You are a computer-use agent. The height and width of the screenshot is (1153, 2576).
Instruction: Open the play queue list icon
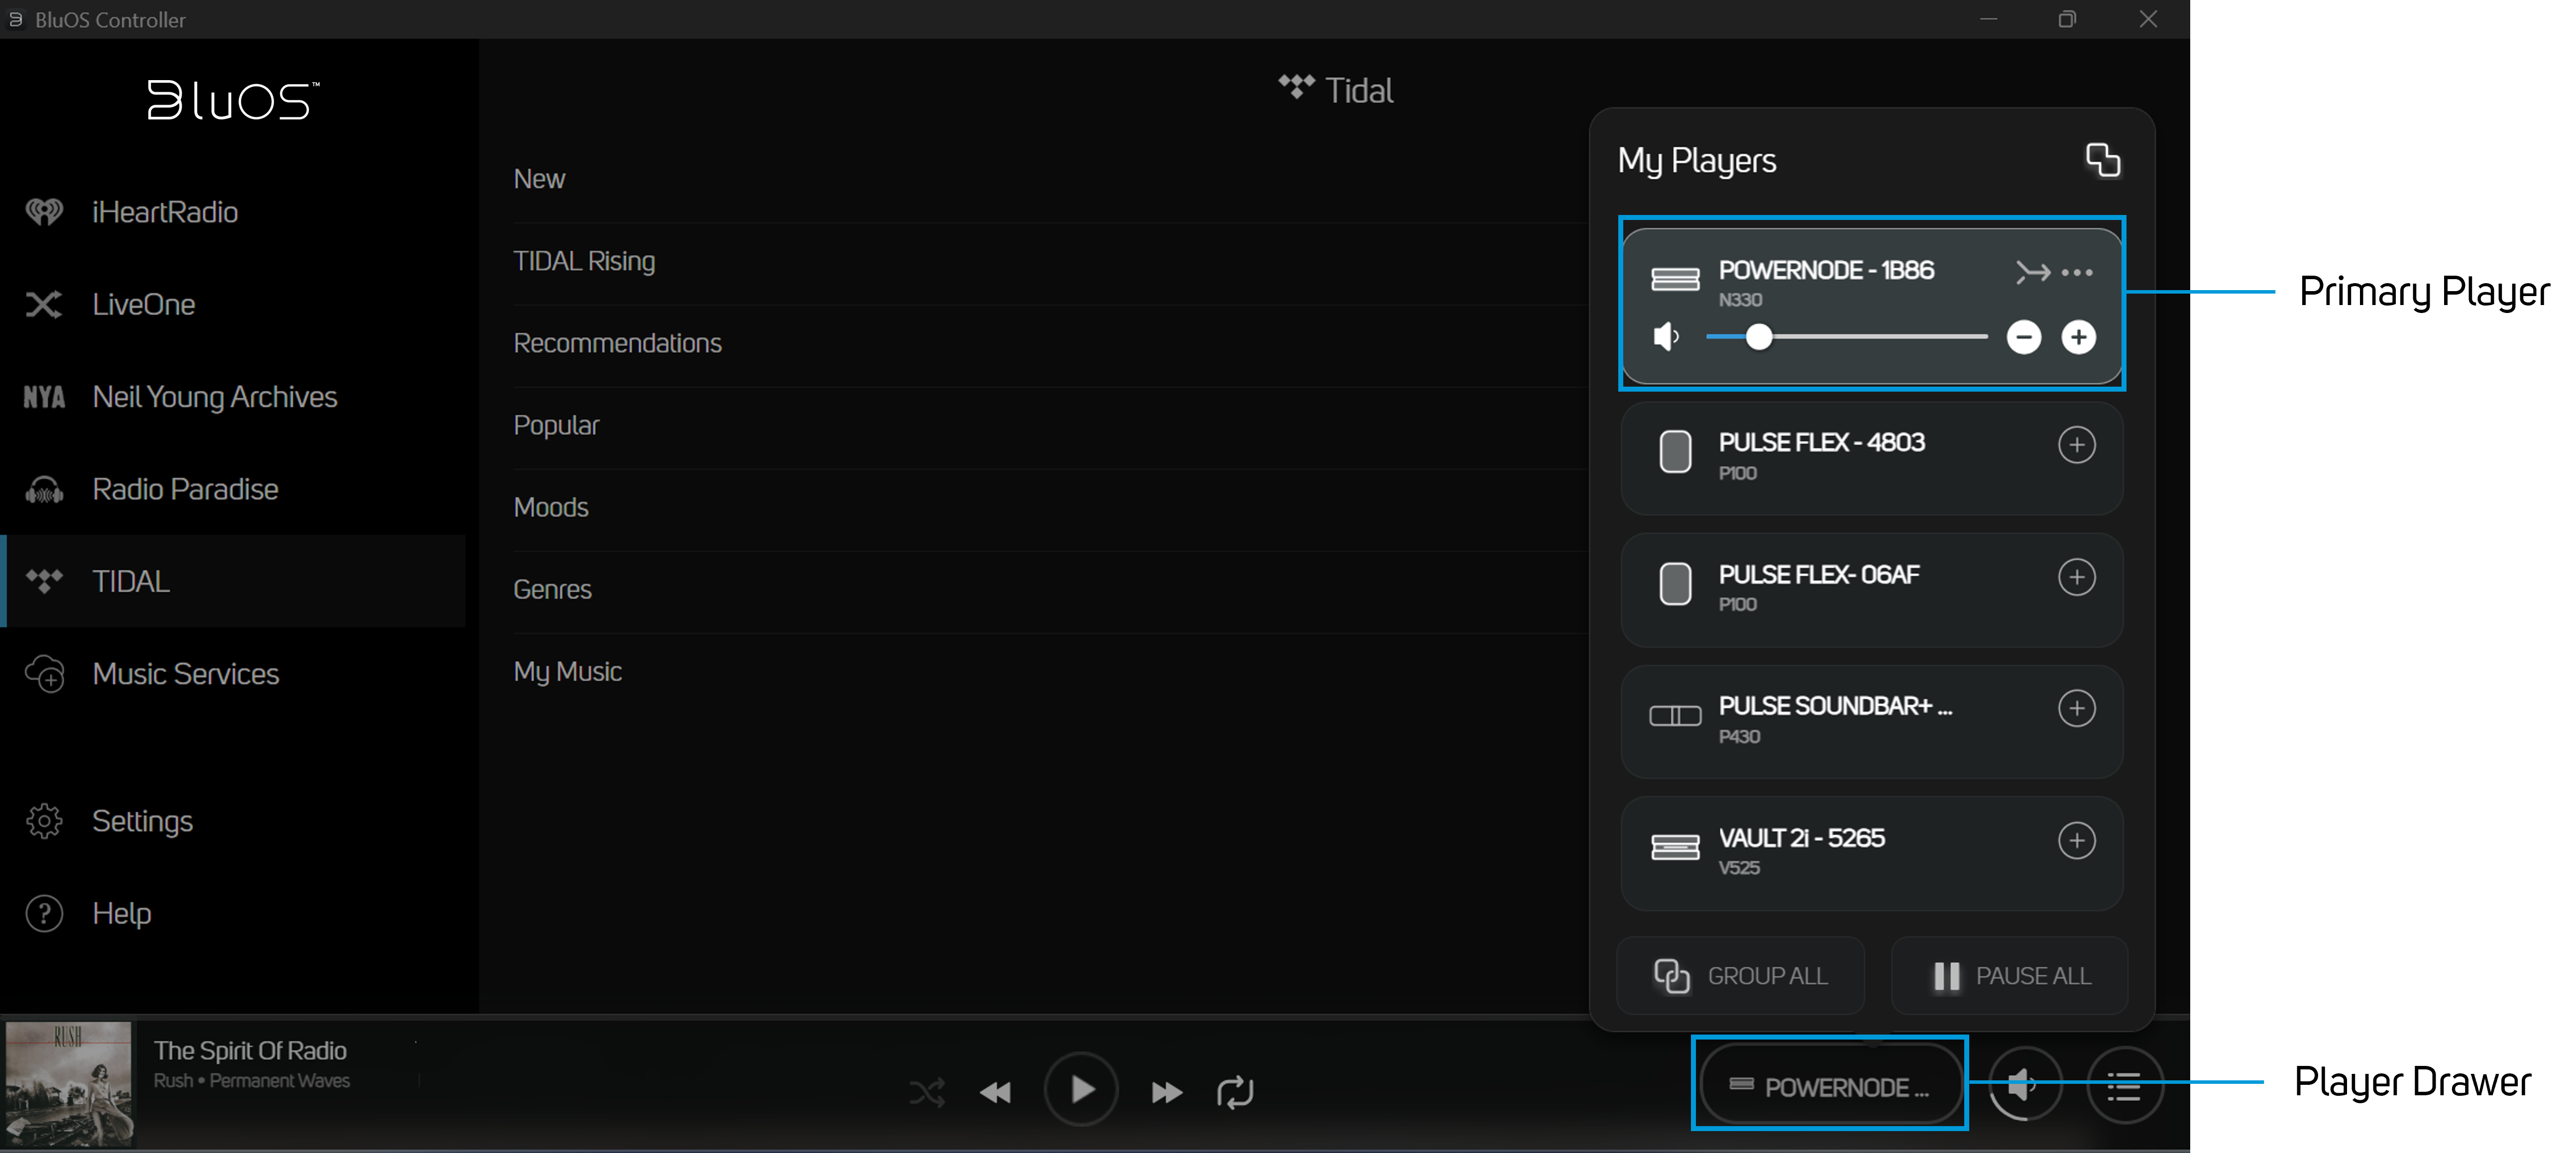coord(2124,1085)
